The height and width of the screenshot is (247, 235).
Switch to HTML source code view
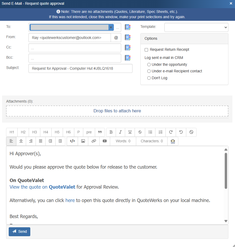coord(72,141)
